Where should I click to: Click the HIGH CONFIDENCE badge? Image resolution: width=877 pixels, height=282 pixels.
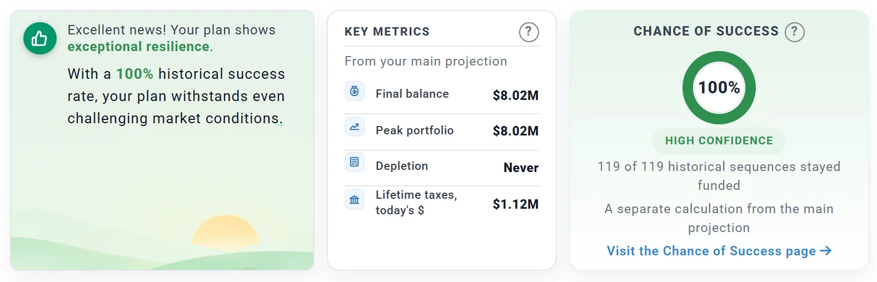(x=719, y=141)
